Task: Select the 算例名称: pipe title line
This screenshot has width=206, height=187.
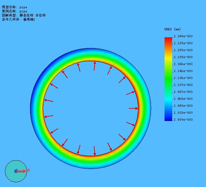Action: [15, 11]
